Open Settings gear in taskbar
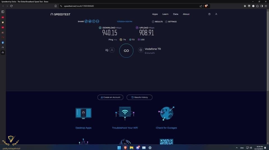The width and height of the screenshot is (269, 150). (x=150, y=148)
